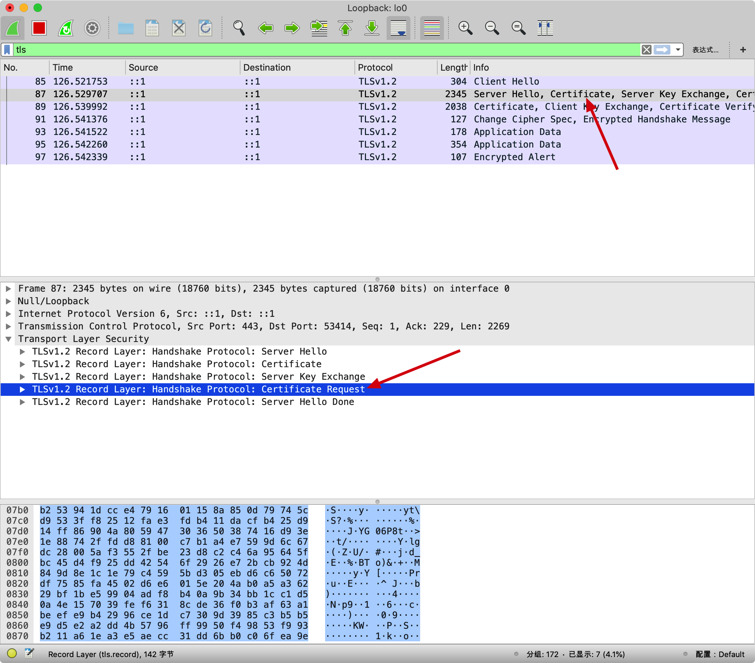The width and height of the screenshot is (755, 663).
Task: Toggle auto-scroll during live capture
Action: click(398, 28)
